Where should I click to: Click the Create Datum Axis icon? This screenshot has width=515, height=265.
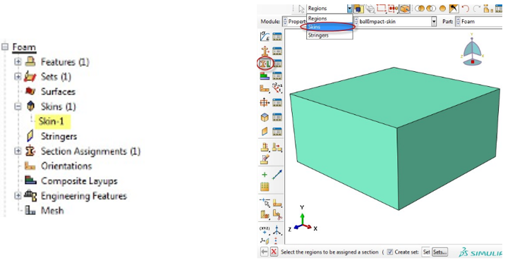(277, 230)
